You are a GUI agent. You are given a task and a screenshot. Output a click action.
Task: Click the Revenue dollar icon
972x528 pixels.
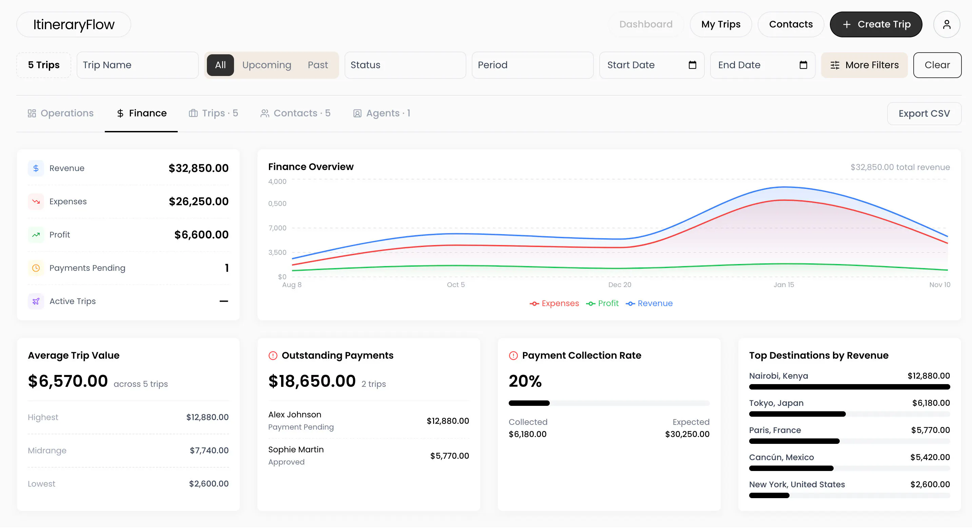click(36, 168)
